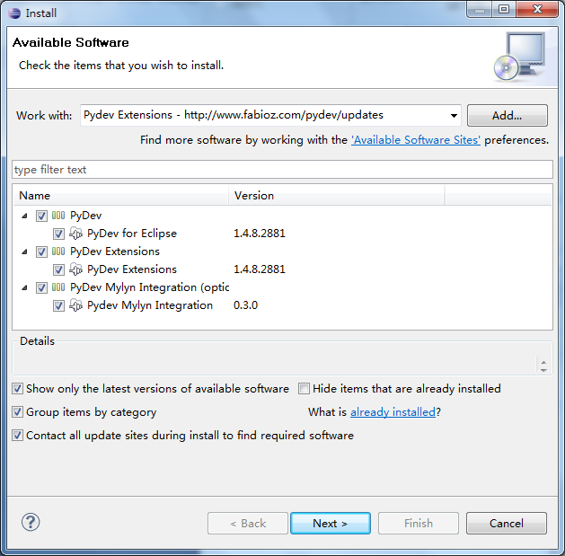Click the PyDev Extensions feature icon

click(x=76, y=269)
